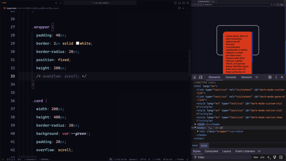The height and width of the screenshot is (161, 286).
Task: Split the editor with the split icon
Action: coord(179,8)
